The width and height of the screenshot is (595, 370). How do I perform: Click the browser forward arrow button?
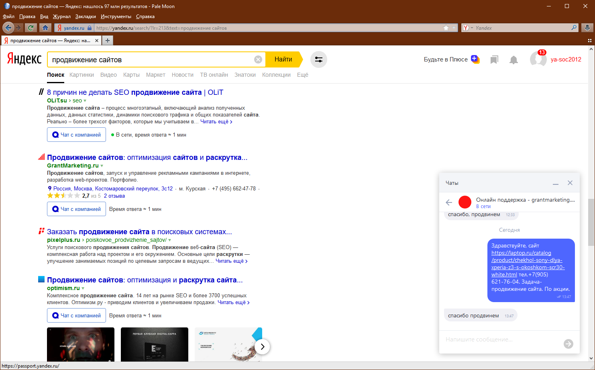18,28
